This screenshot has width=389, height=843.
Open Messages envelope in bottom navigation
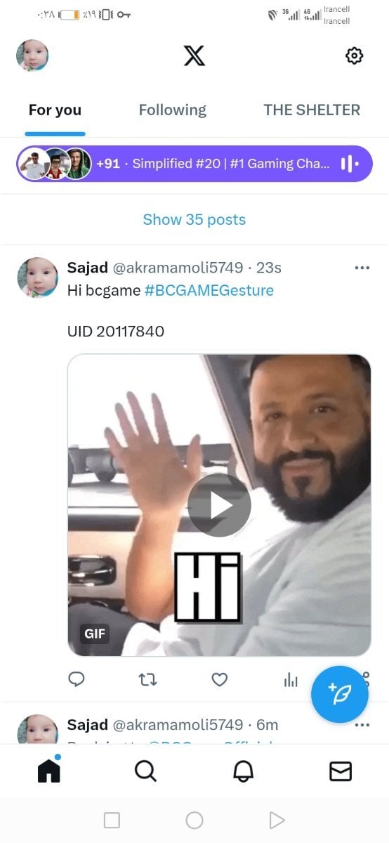pyautogui.click(x=341, y=771)
